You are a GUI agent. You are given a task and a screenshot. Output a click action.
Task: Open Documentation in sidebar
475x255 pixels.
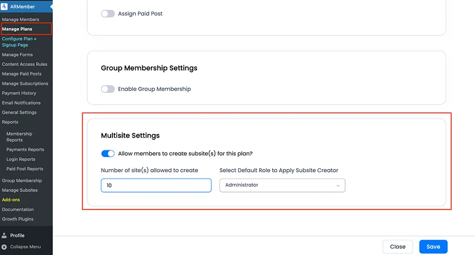tap(18, 209)
